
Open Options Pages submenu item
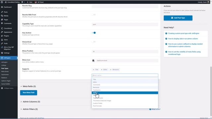pyautogui.click(x=6, y=81)
